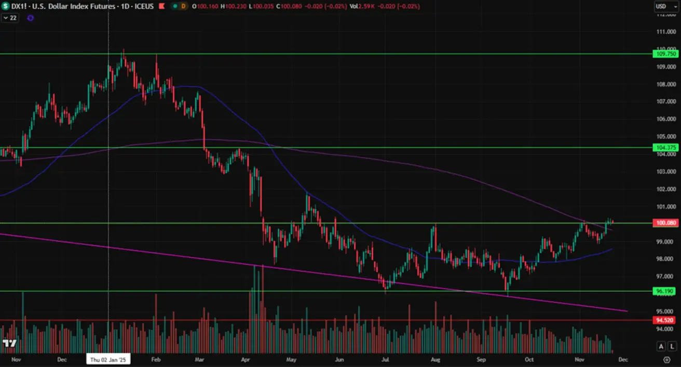Expand the collapsed indicators legend showing 22
681x367 pixels.
click(x=10, y=18)
